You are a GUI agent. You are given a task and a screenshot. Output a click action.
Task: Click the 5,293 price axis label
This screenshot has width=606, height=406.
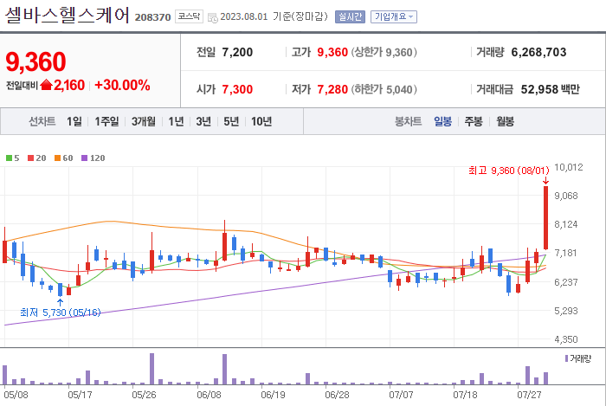[566, 311]
